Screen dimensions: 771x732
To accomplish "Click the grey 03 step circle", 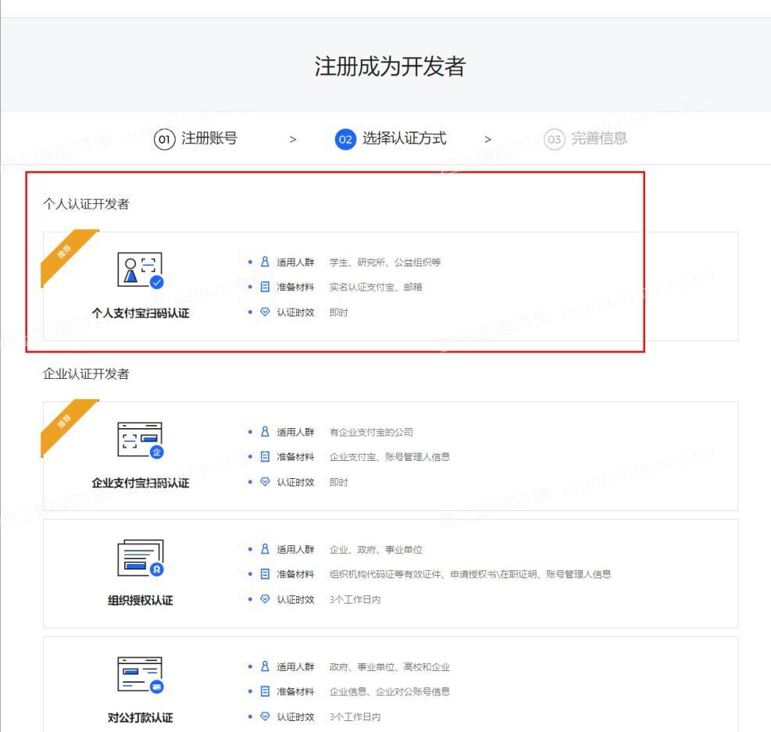I will click(554, 139).
